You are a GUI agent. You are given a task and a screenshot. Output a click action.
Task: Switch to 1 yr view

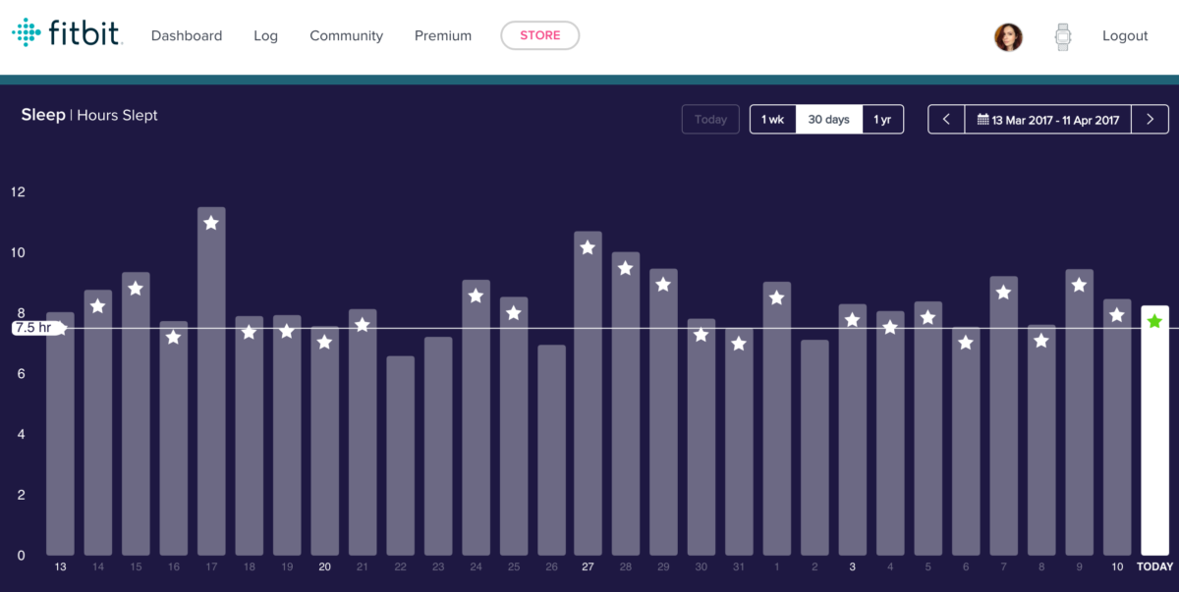coord(882,120)
